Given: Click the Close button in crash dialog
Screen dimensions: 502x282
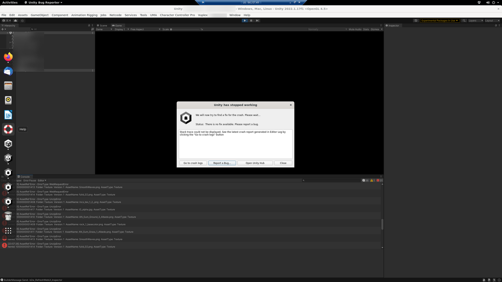Looking at the screenshot, I should point(283,163).
